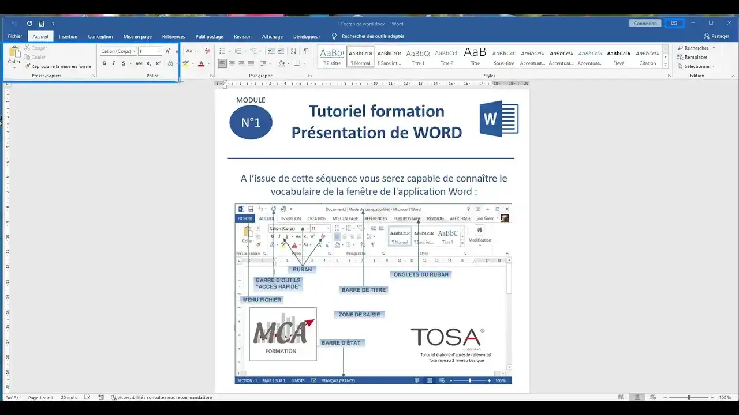Open the Développeur ribbon tab
This screenshot has height=415, width=739.
[307, 36]
